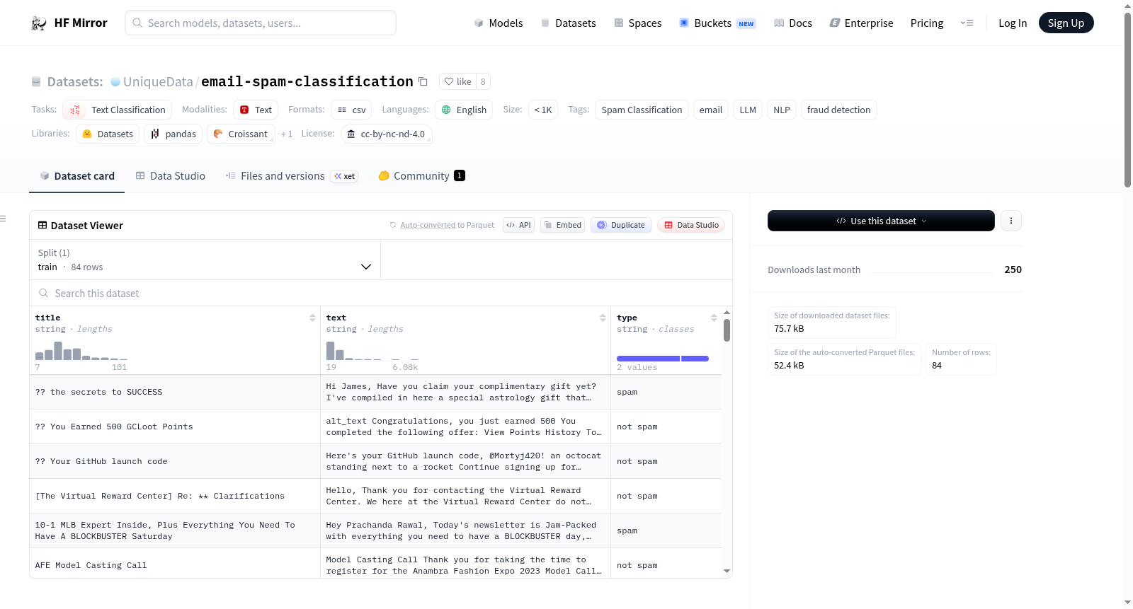The width and height of the screenshot is (1133, 609).
Task: Show the +1 additional libraries
Action: pyautogui.click(x=286, y=134)
